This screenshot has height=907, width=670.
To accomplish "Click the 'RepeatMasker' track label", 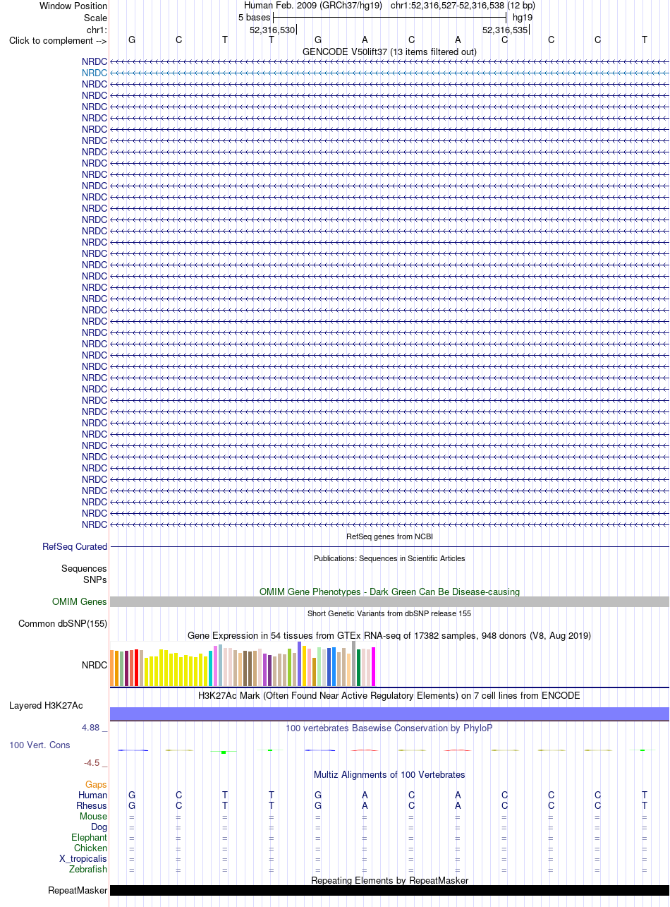I will (78, 891).
